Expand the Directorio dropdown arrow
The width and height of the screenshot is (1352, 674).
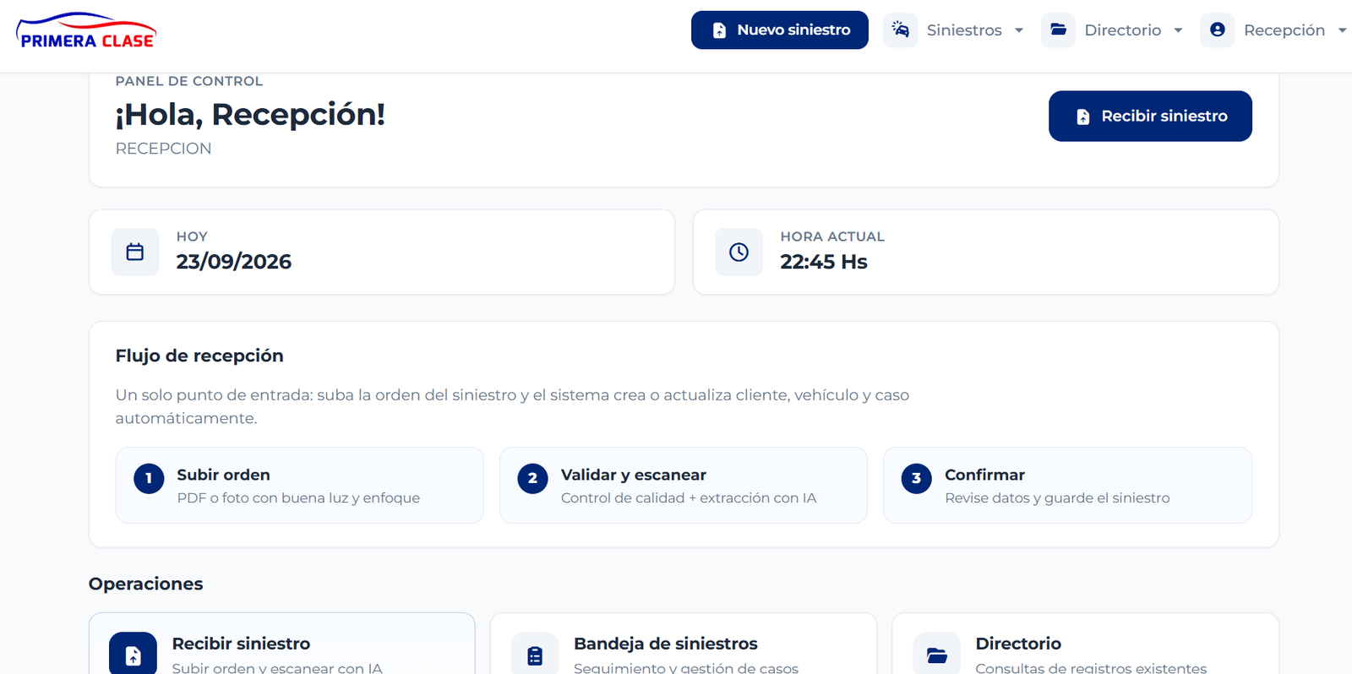[x=1178, y=30]
